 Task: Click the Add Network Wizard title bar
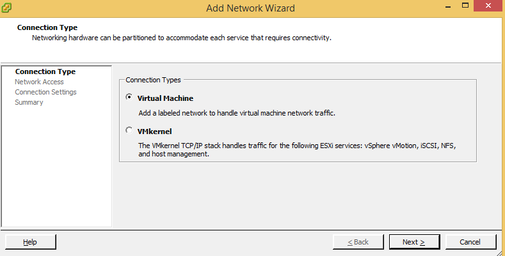[251, 8]
